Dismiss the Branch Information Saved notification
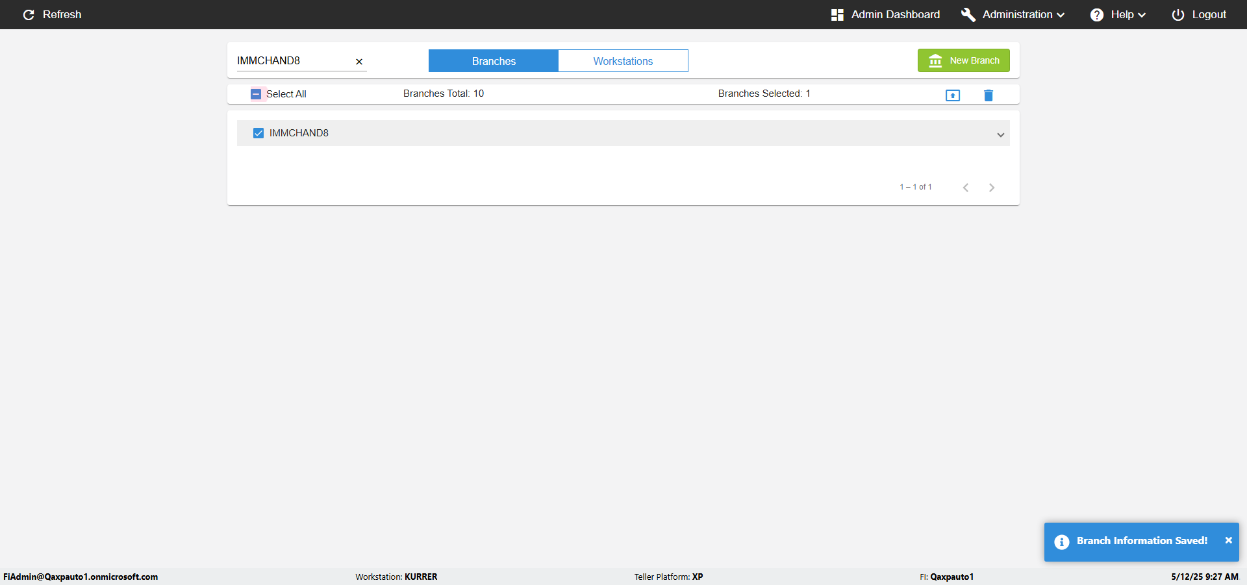The image size is (1247, 585). [x=1228, y=540]
